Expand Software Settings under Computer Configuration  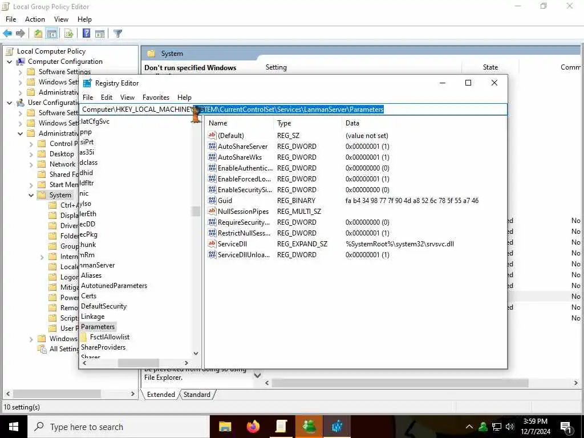point(21,72)
